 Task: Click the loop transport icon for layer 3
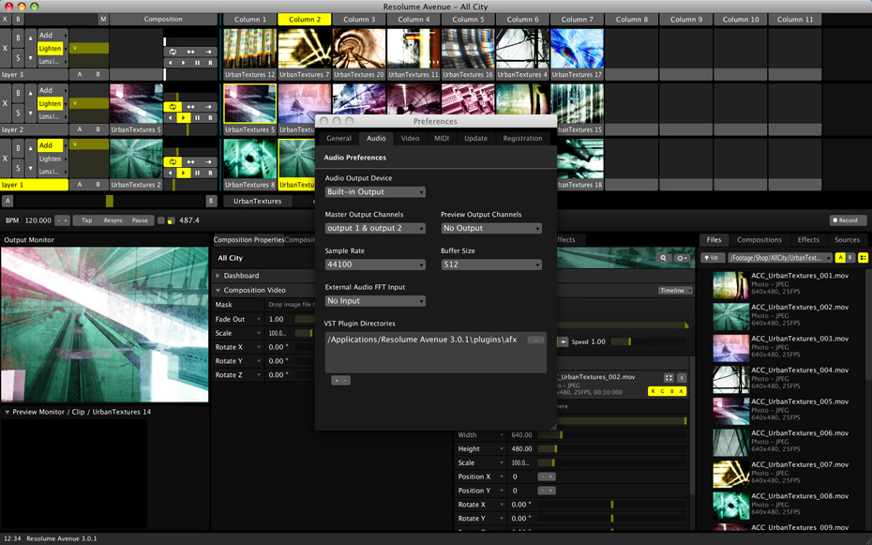click(173, 52)
